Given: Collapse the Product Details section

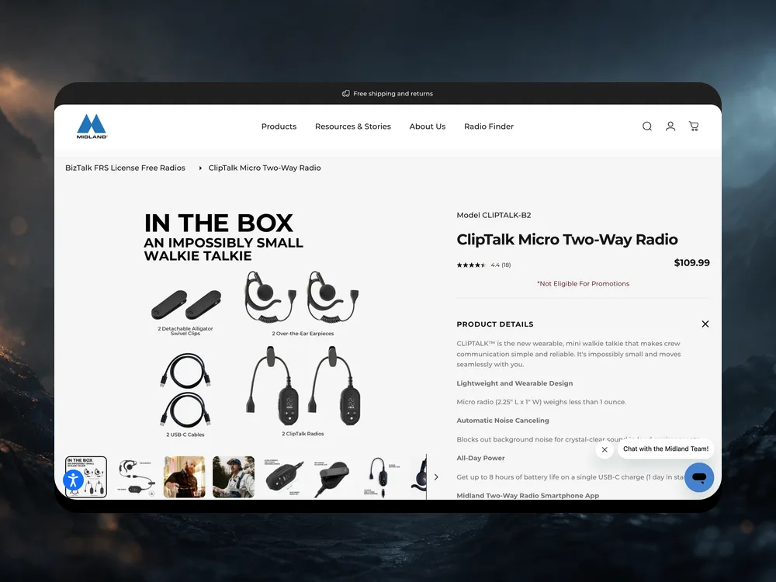Looking at the screenshot, I should 705,324.
